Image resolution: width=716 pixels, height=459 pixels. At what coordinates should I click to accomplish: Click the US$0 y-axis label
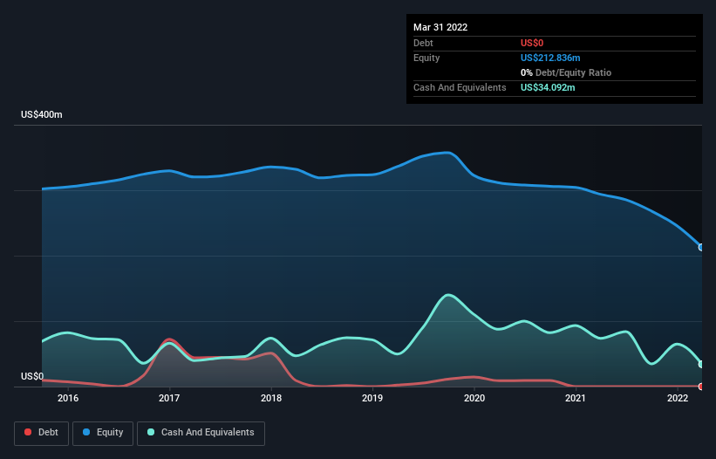[x=32, y=376]
